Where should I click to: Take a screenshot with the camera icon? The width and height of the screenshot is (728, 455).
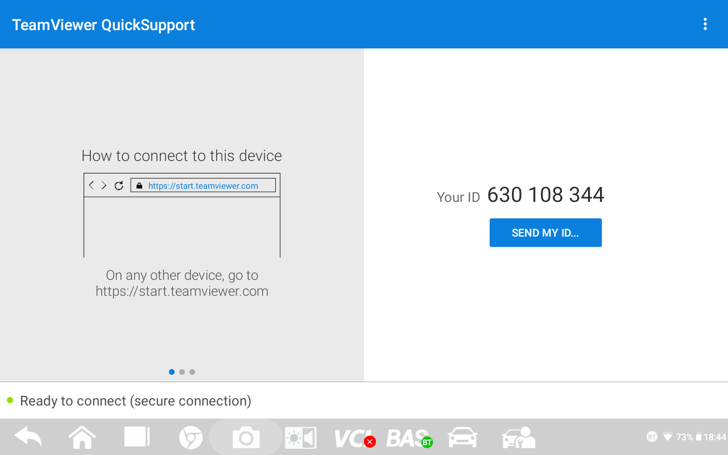point(246,438)
